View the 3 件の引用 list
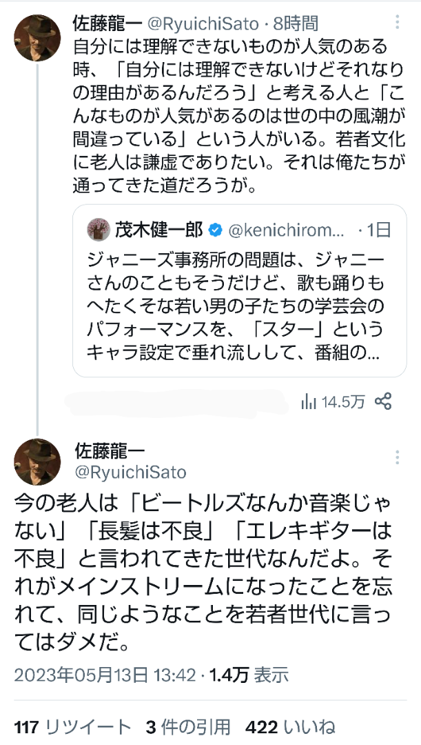The height and width of the screenshot is (745, 421). [x=187, y=726]
